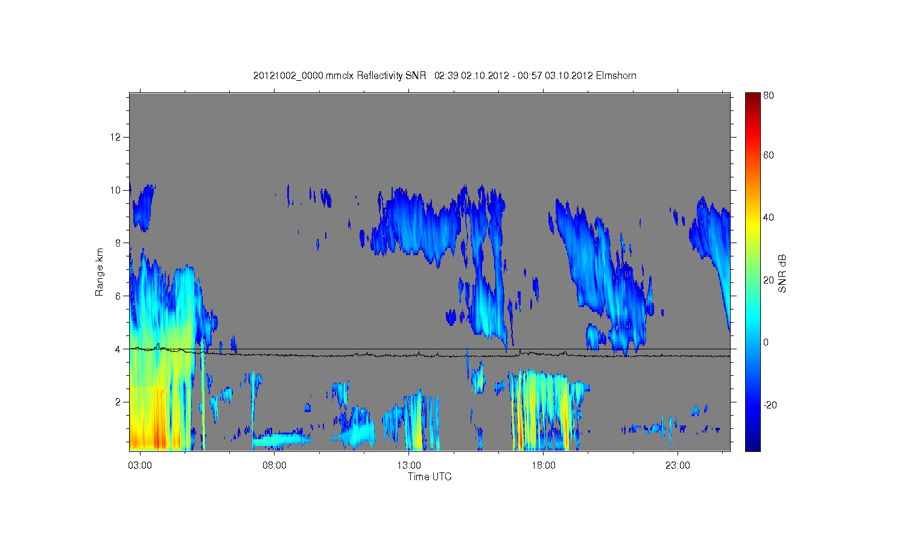This screenshot has height=543, width=905.
Task: Select the '23:00' time axis label
Action: [678, 465]
